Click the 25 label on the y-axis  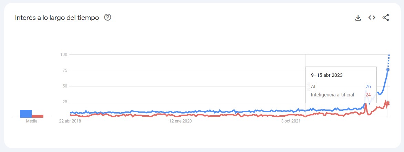(64, 102)
